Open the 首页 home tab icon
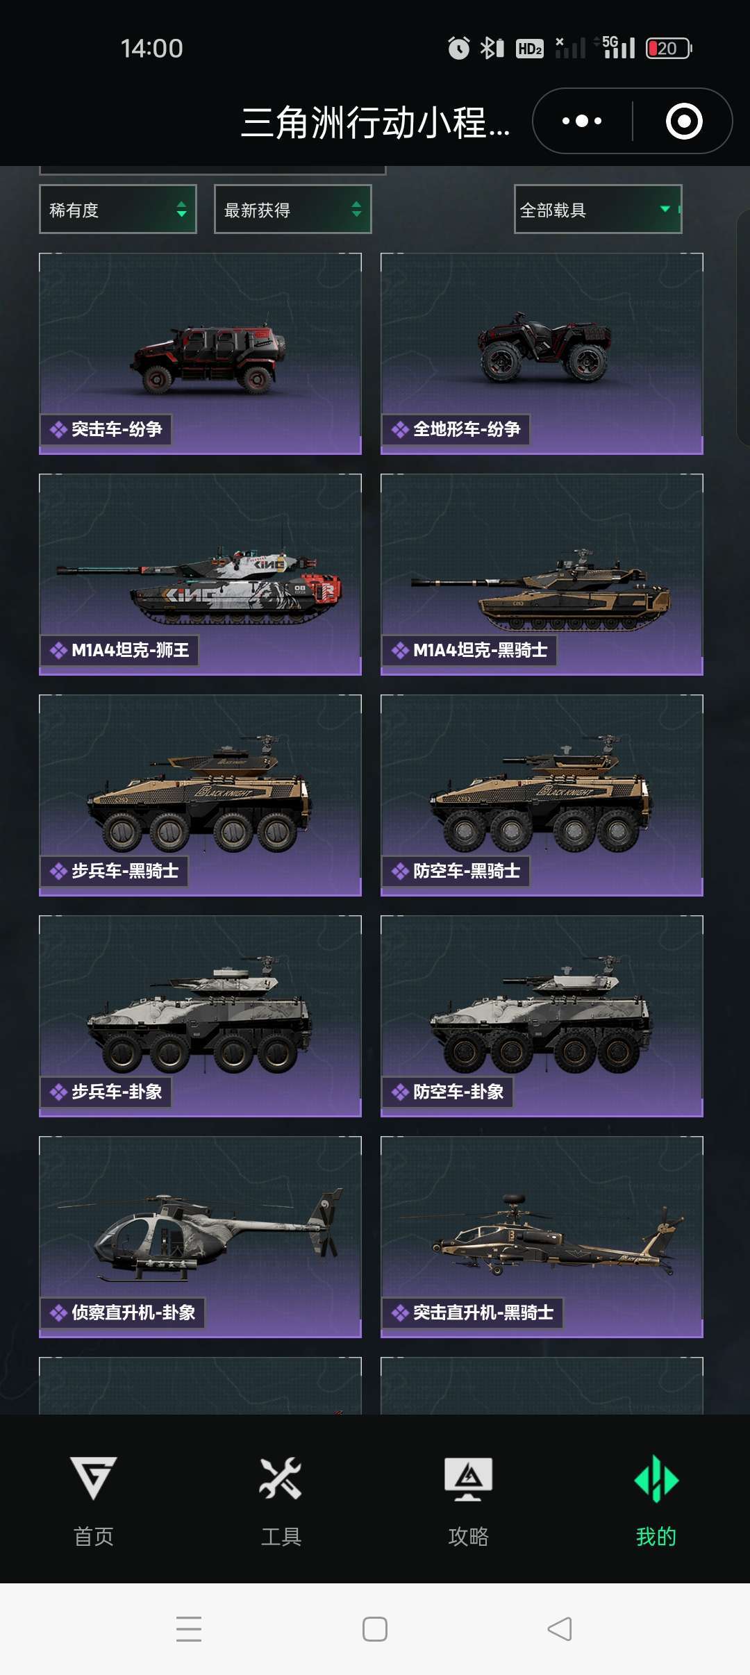 94,1478
